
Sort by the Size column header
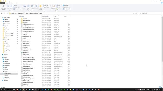(65, 16)
